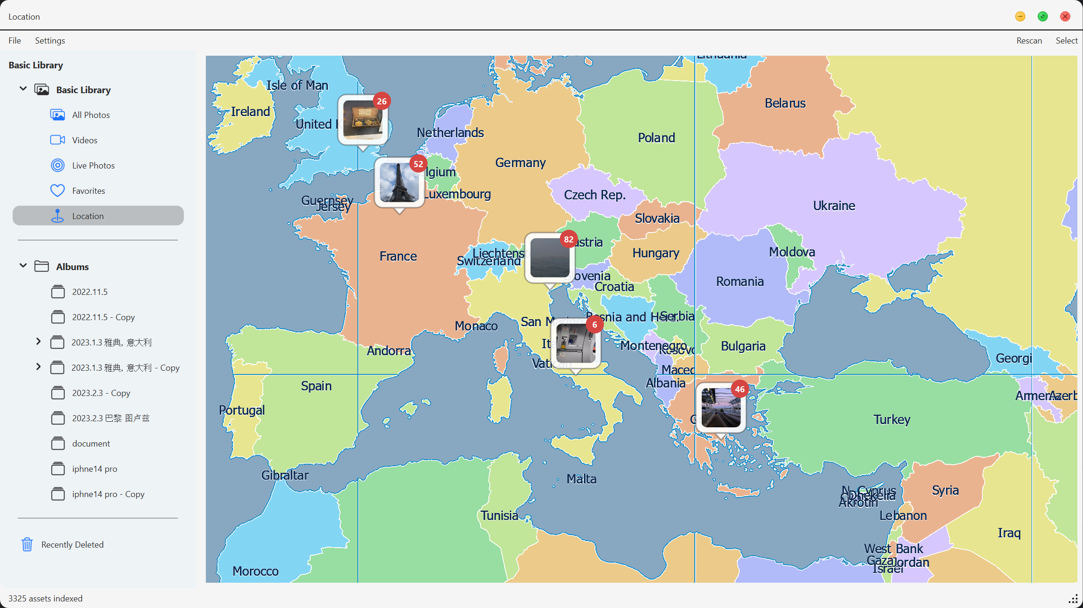The height and width of the screenshot is (608, 1083).
Task: Open the File menu
Action: click(x=15, y=41)
